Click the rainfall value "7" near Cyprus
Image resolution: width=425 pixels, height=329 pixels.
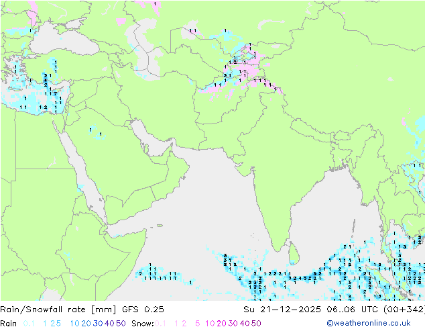55,94
